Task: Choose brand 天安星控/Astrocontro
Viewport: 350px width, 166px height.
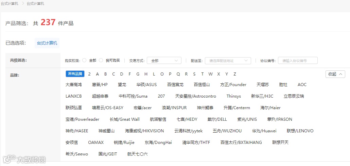Action: click(x=196, y=96)
